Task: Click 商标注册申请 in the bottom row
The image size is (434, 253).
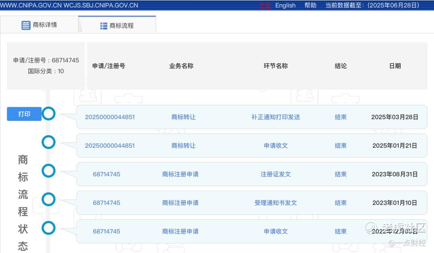Action: (180, 231)
